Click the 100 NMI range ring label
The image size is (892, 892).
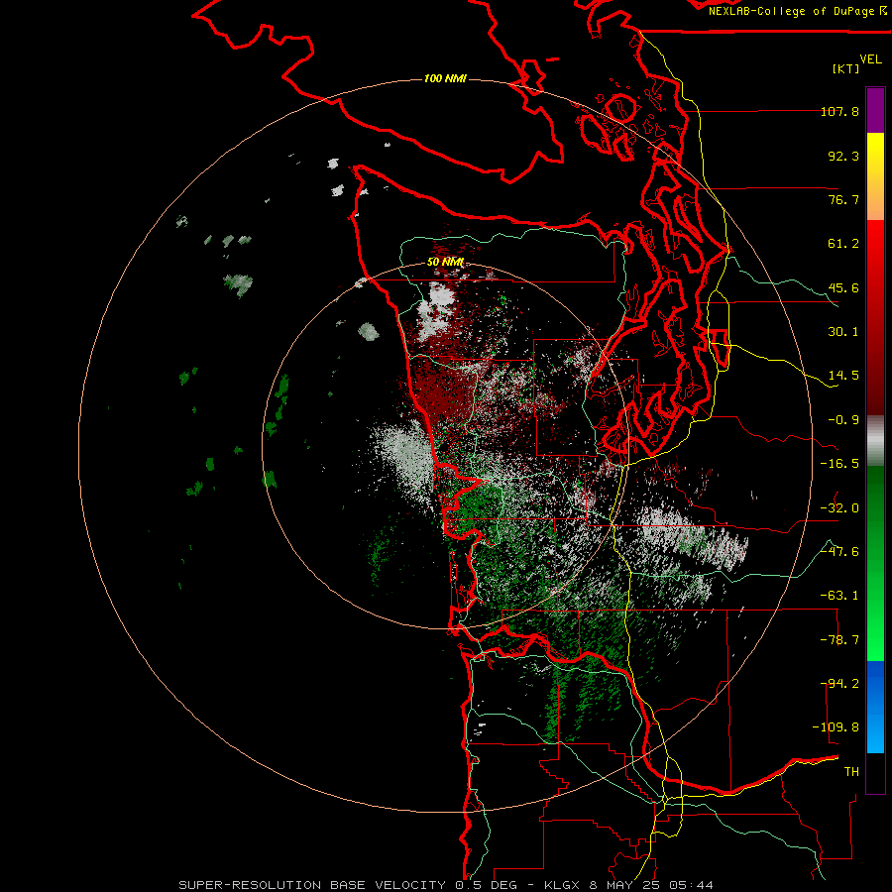[x=445, y=78]
